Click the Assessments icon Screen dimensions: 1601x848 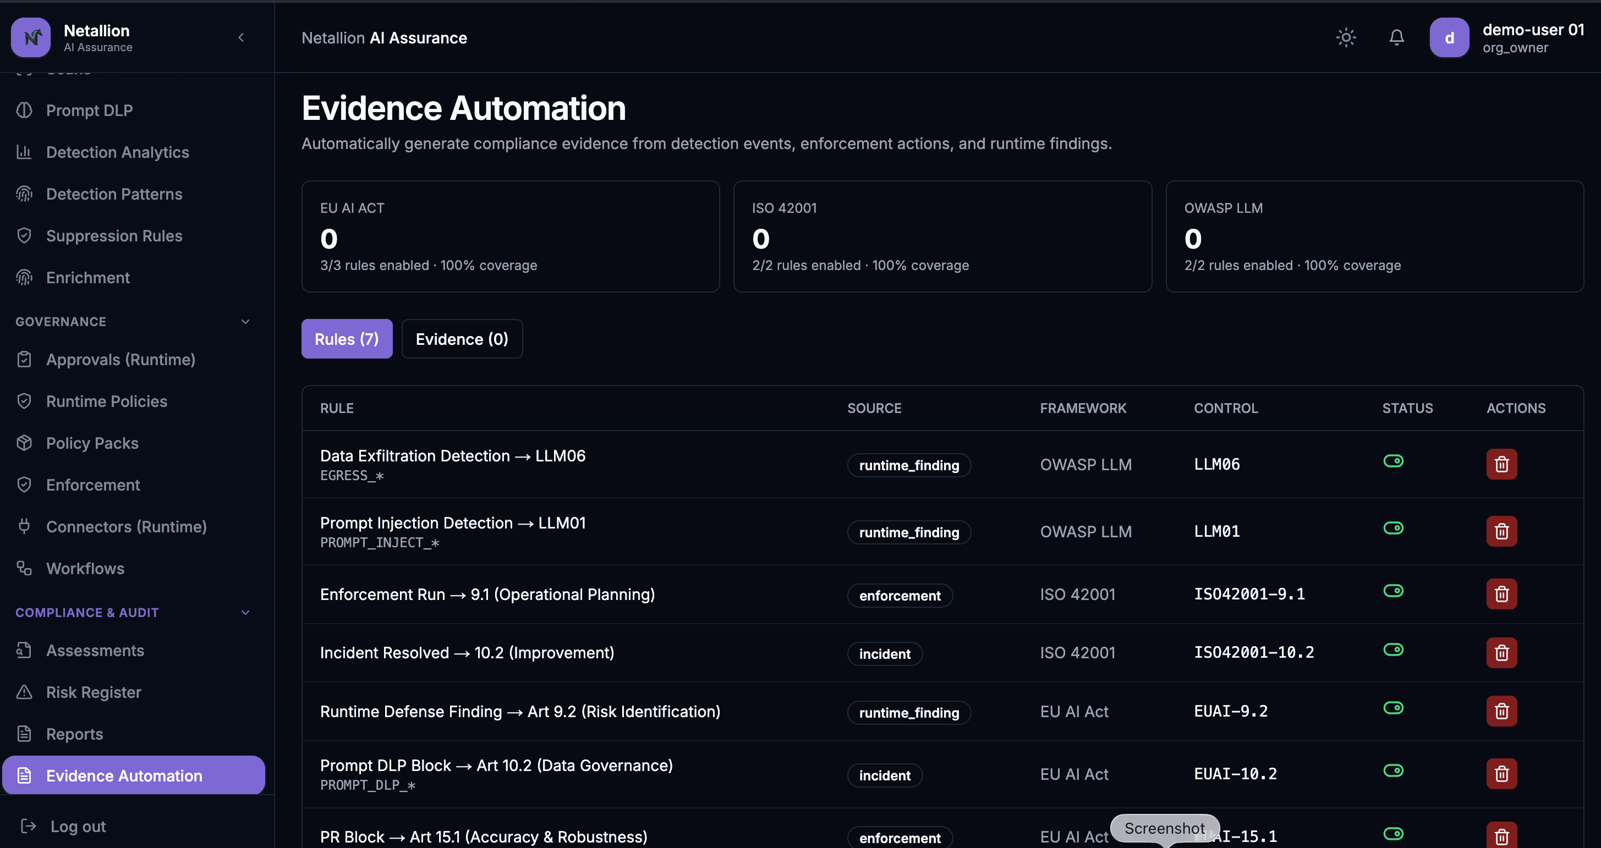24,649
